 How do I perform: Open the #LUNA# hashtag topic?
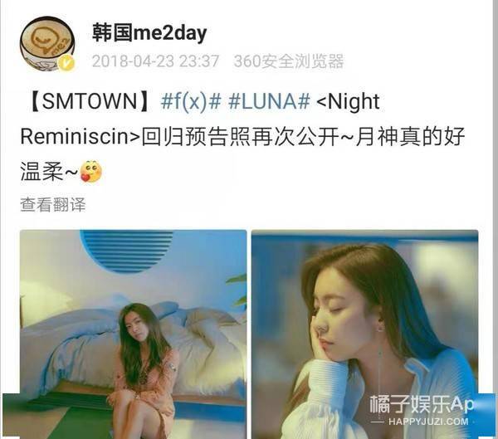tap(269, 101)
